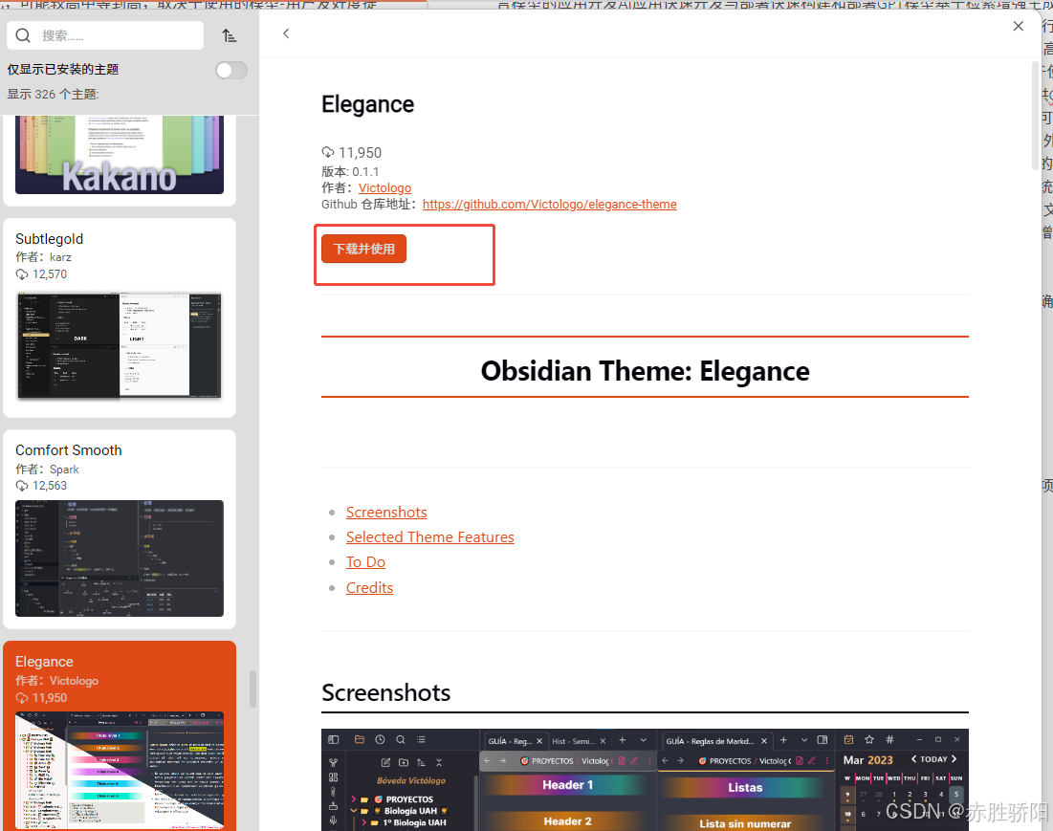Open the Victologo author link
Screen dimensions: 1053x831
[x=384, y=188]
